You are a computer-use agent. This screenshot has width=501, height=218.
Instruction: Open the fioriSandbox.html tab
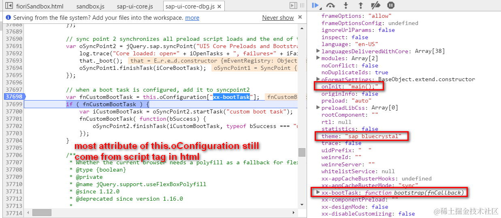pyautogui.click(x=40, y=6)
